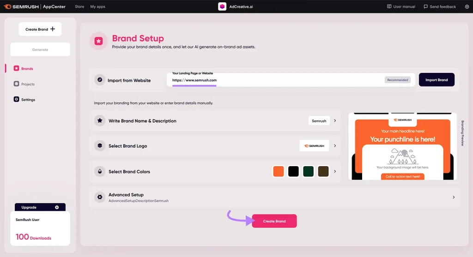Image resolution: width=473 pixels, height=257 pixels.
Task: Click the plus icon on Upgrade button
Action: [x=57, y=208]
